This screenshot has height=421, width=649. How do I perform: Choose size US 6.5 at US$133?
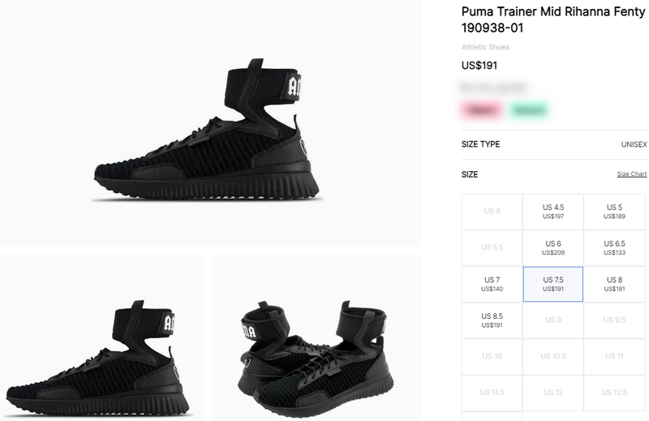click(x=615, y=247)
